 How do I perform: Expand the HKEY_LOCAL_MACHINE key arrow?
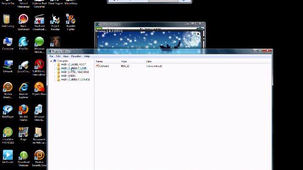(x=55, y=72)
